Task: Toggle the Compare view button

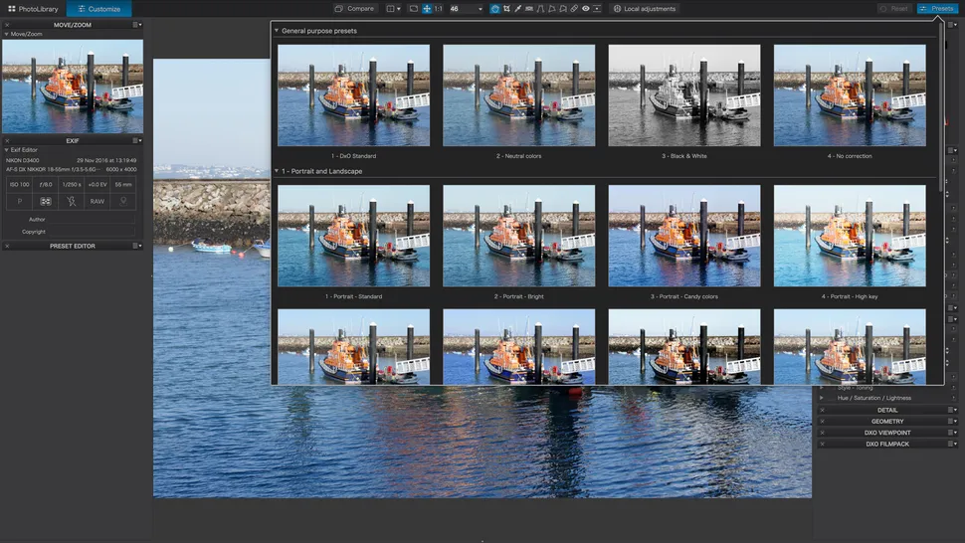Action: coord(354,9)
